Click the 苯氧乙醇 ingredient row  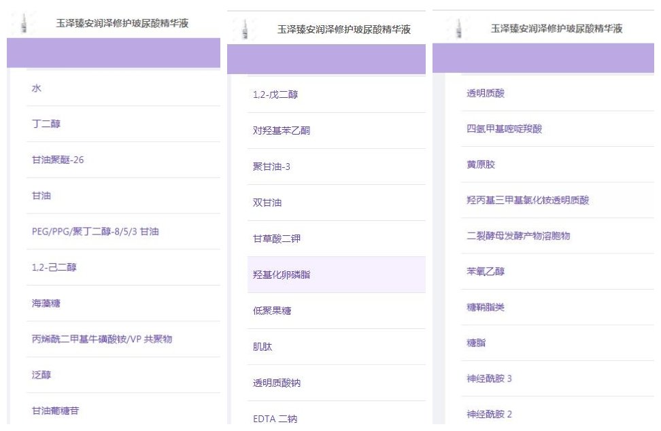486,271
